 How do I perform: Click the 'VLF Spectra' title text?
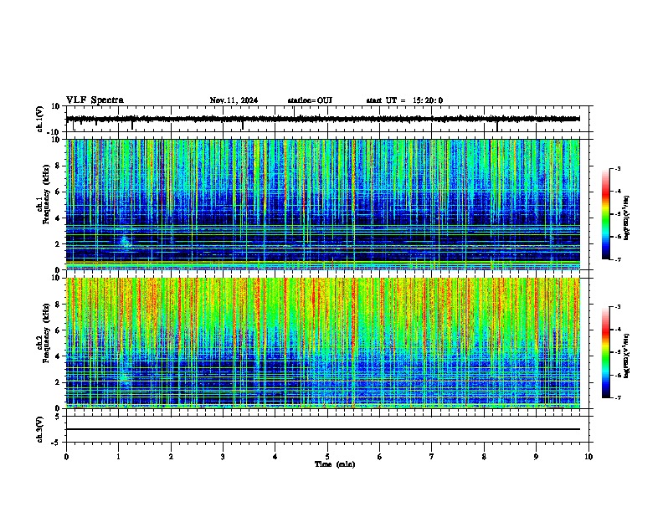95,100
